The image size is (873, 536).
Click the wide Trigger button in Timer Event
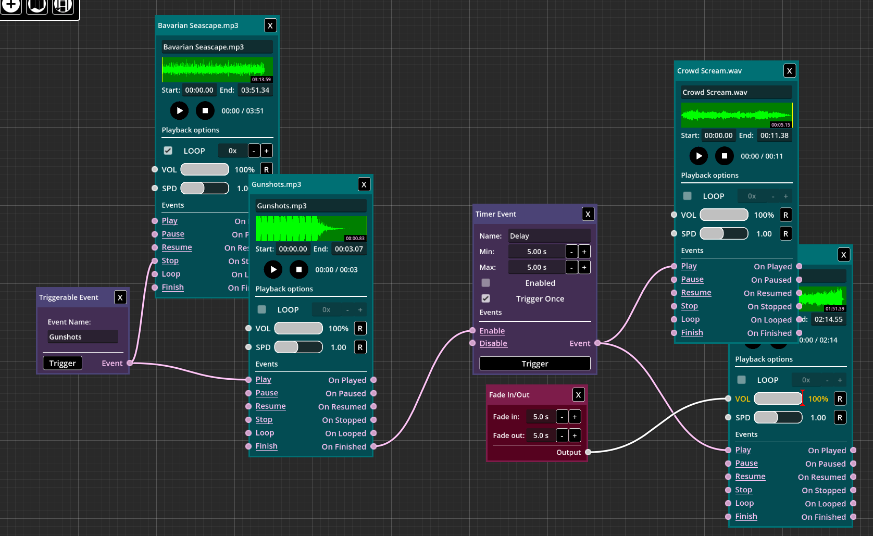point(534,364)
